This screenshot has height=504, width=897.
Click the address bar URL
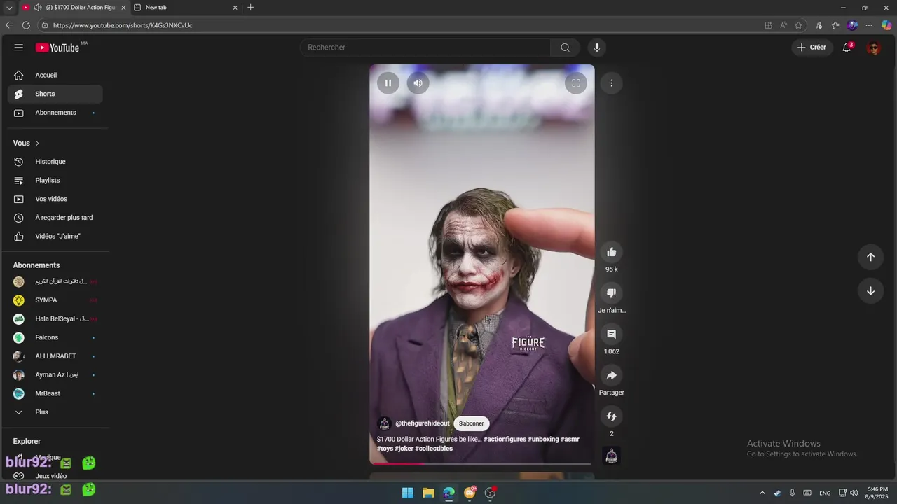coord(123,25)
